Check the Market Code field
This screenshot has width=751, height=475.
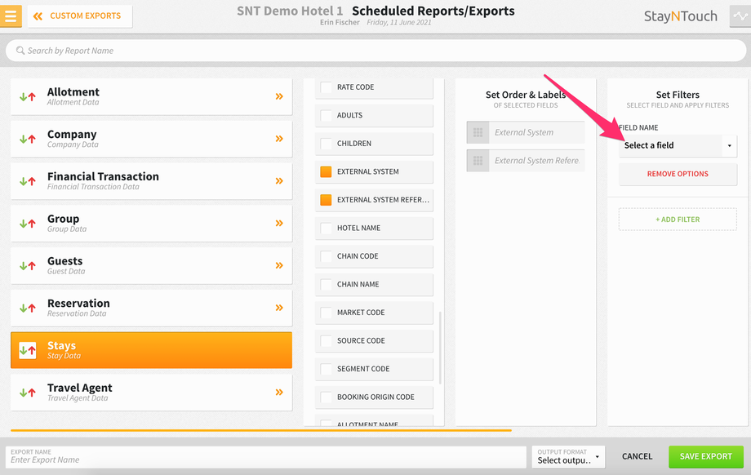point(326,313)
